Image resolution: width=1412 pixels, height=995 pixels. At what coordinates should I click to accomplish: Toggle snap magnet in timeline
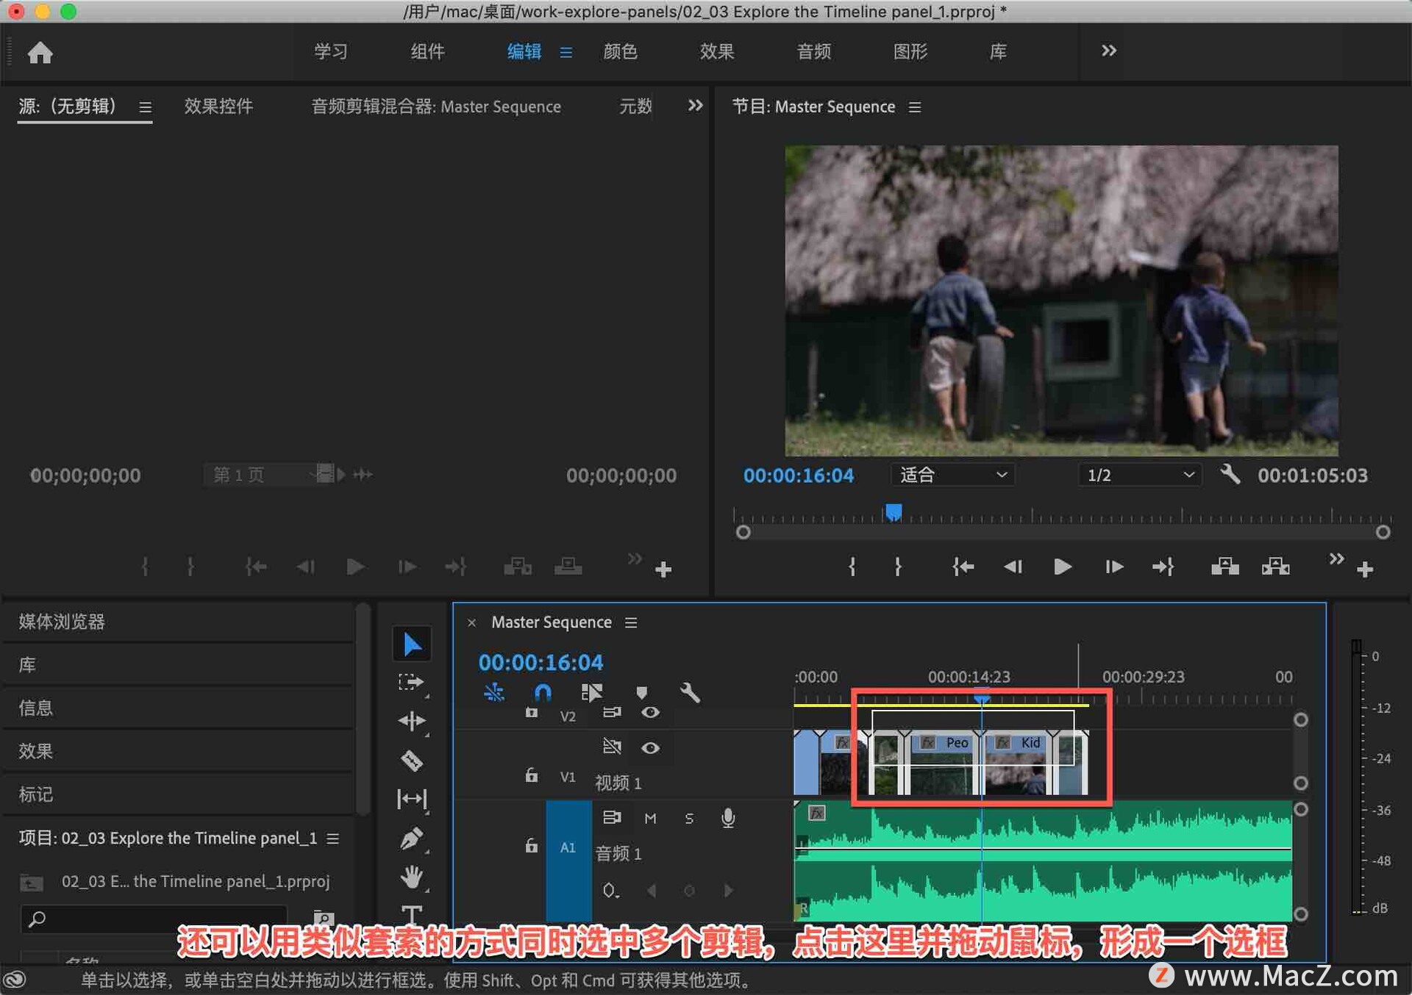click(543, 692)
